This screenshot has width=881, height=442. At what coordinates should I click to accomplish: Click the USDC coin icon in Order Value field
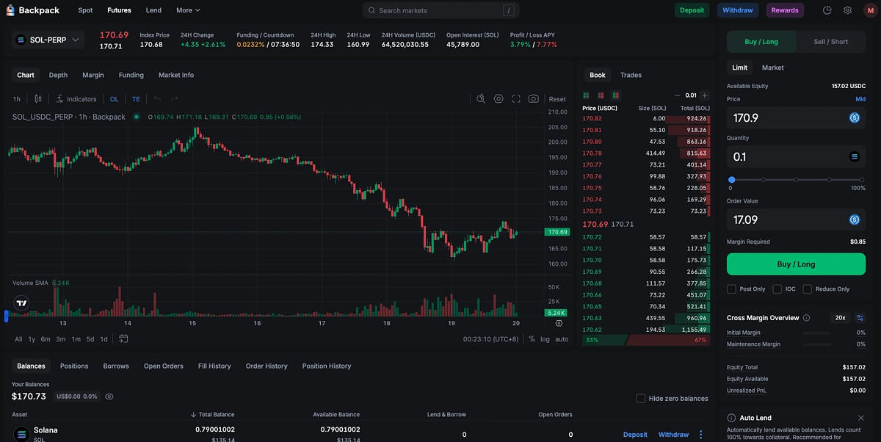[855, 220]
